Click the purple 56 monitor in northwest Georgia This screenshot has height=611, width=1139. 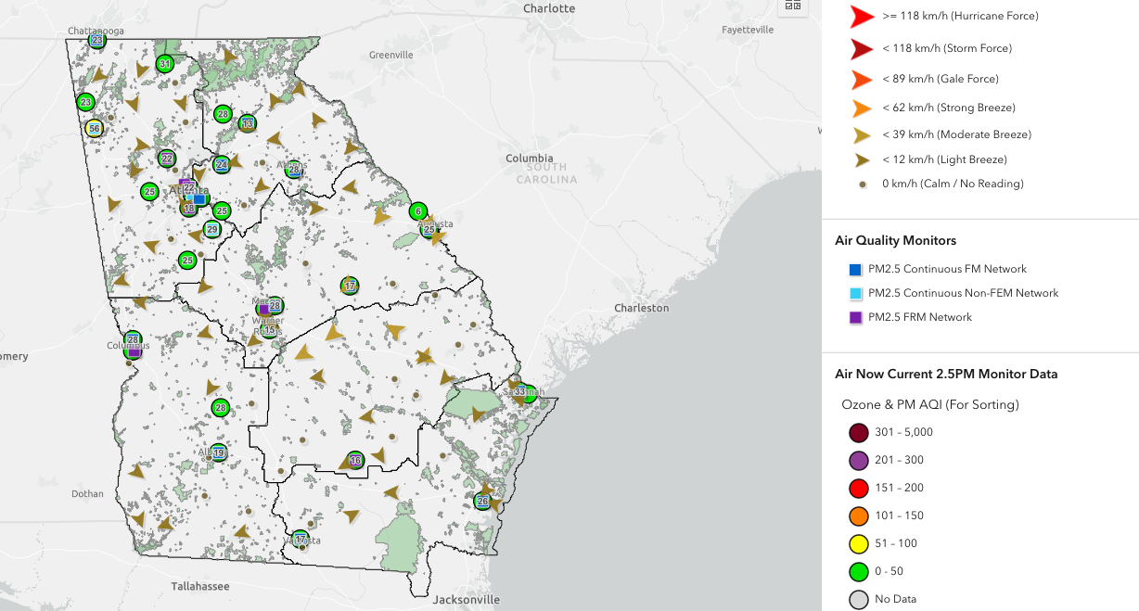pos(94,129)
